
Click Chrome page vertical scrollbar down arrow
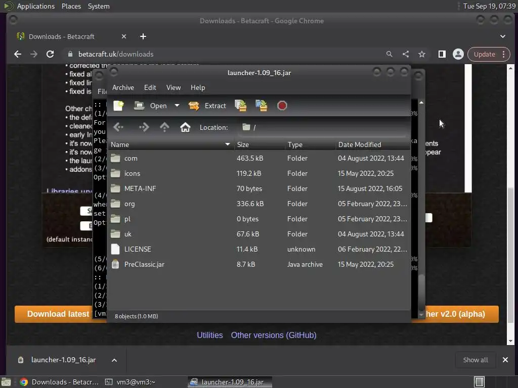pyautogui.click(x=511, y=341)
